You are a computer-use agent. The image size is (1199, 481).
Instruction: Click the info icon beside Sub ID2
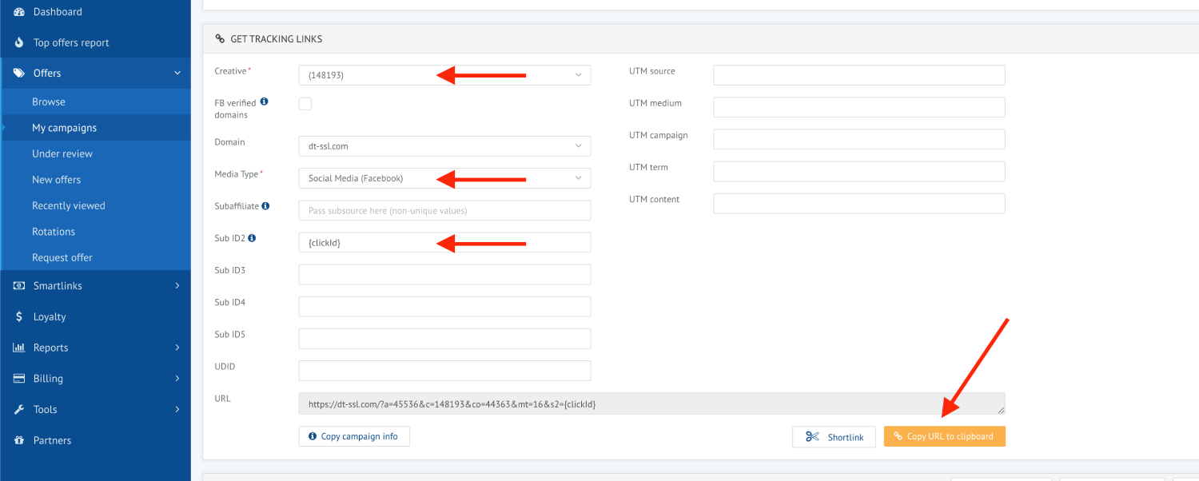[x=252, y=238]
